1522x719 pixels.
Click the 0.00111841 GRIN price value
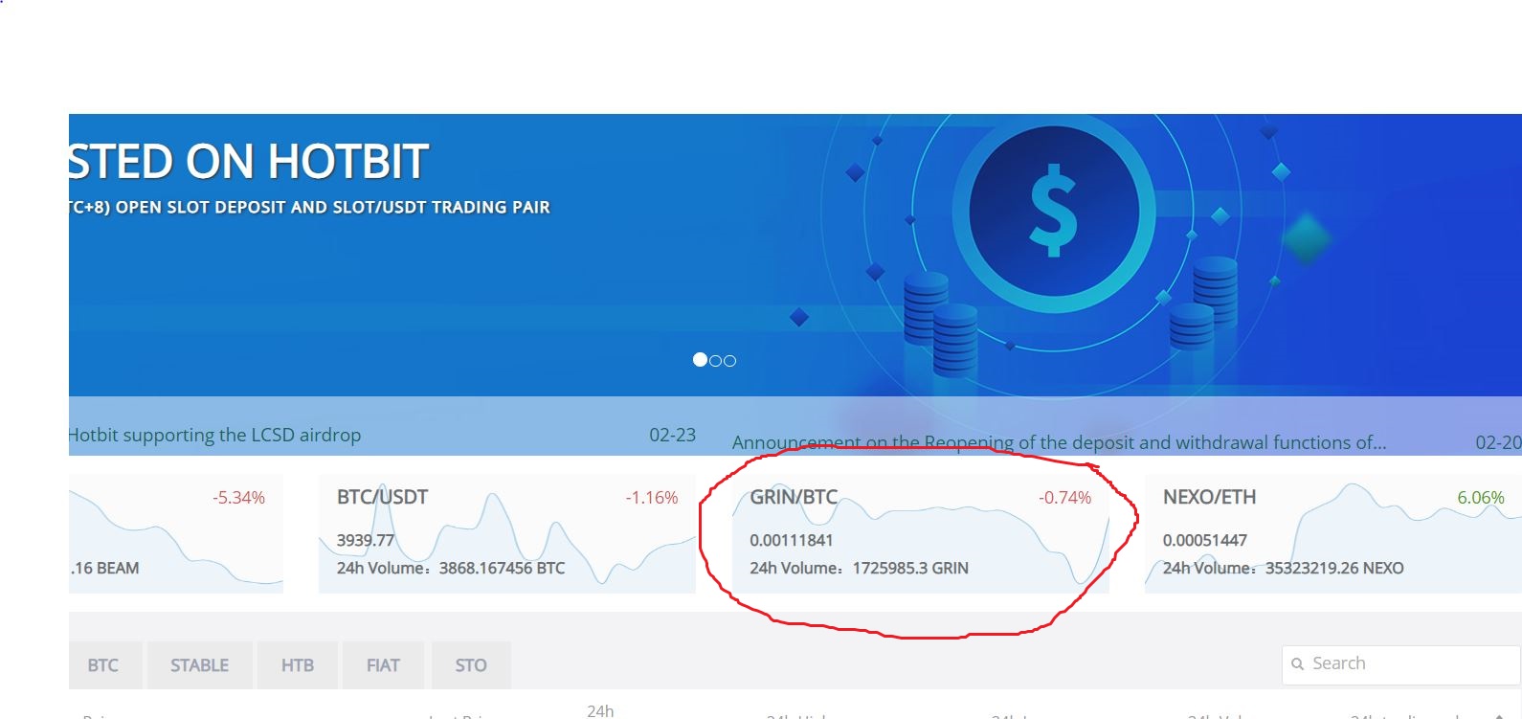point(792,540)
